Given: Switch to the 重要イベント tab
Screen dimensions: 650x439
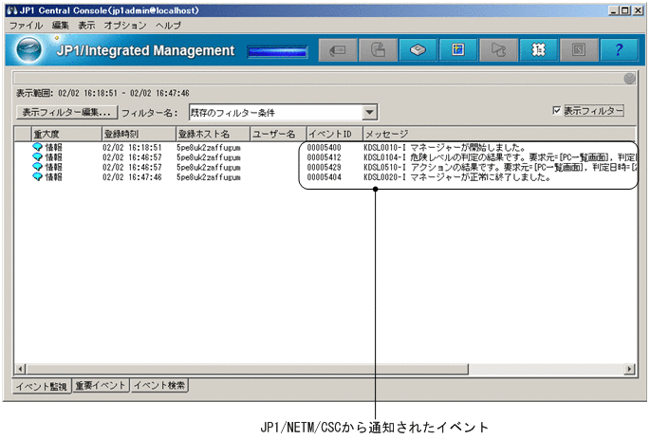Looking at the screenshot, I should (101, 385).
